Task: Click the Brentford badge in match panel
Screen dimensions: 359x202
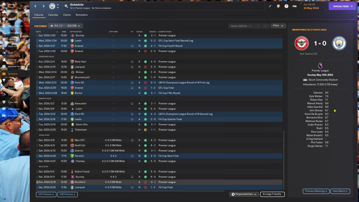Action: (302, 43)
